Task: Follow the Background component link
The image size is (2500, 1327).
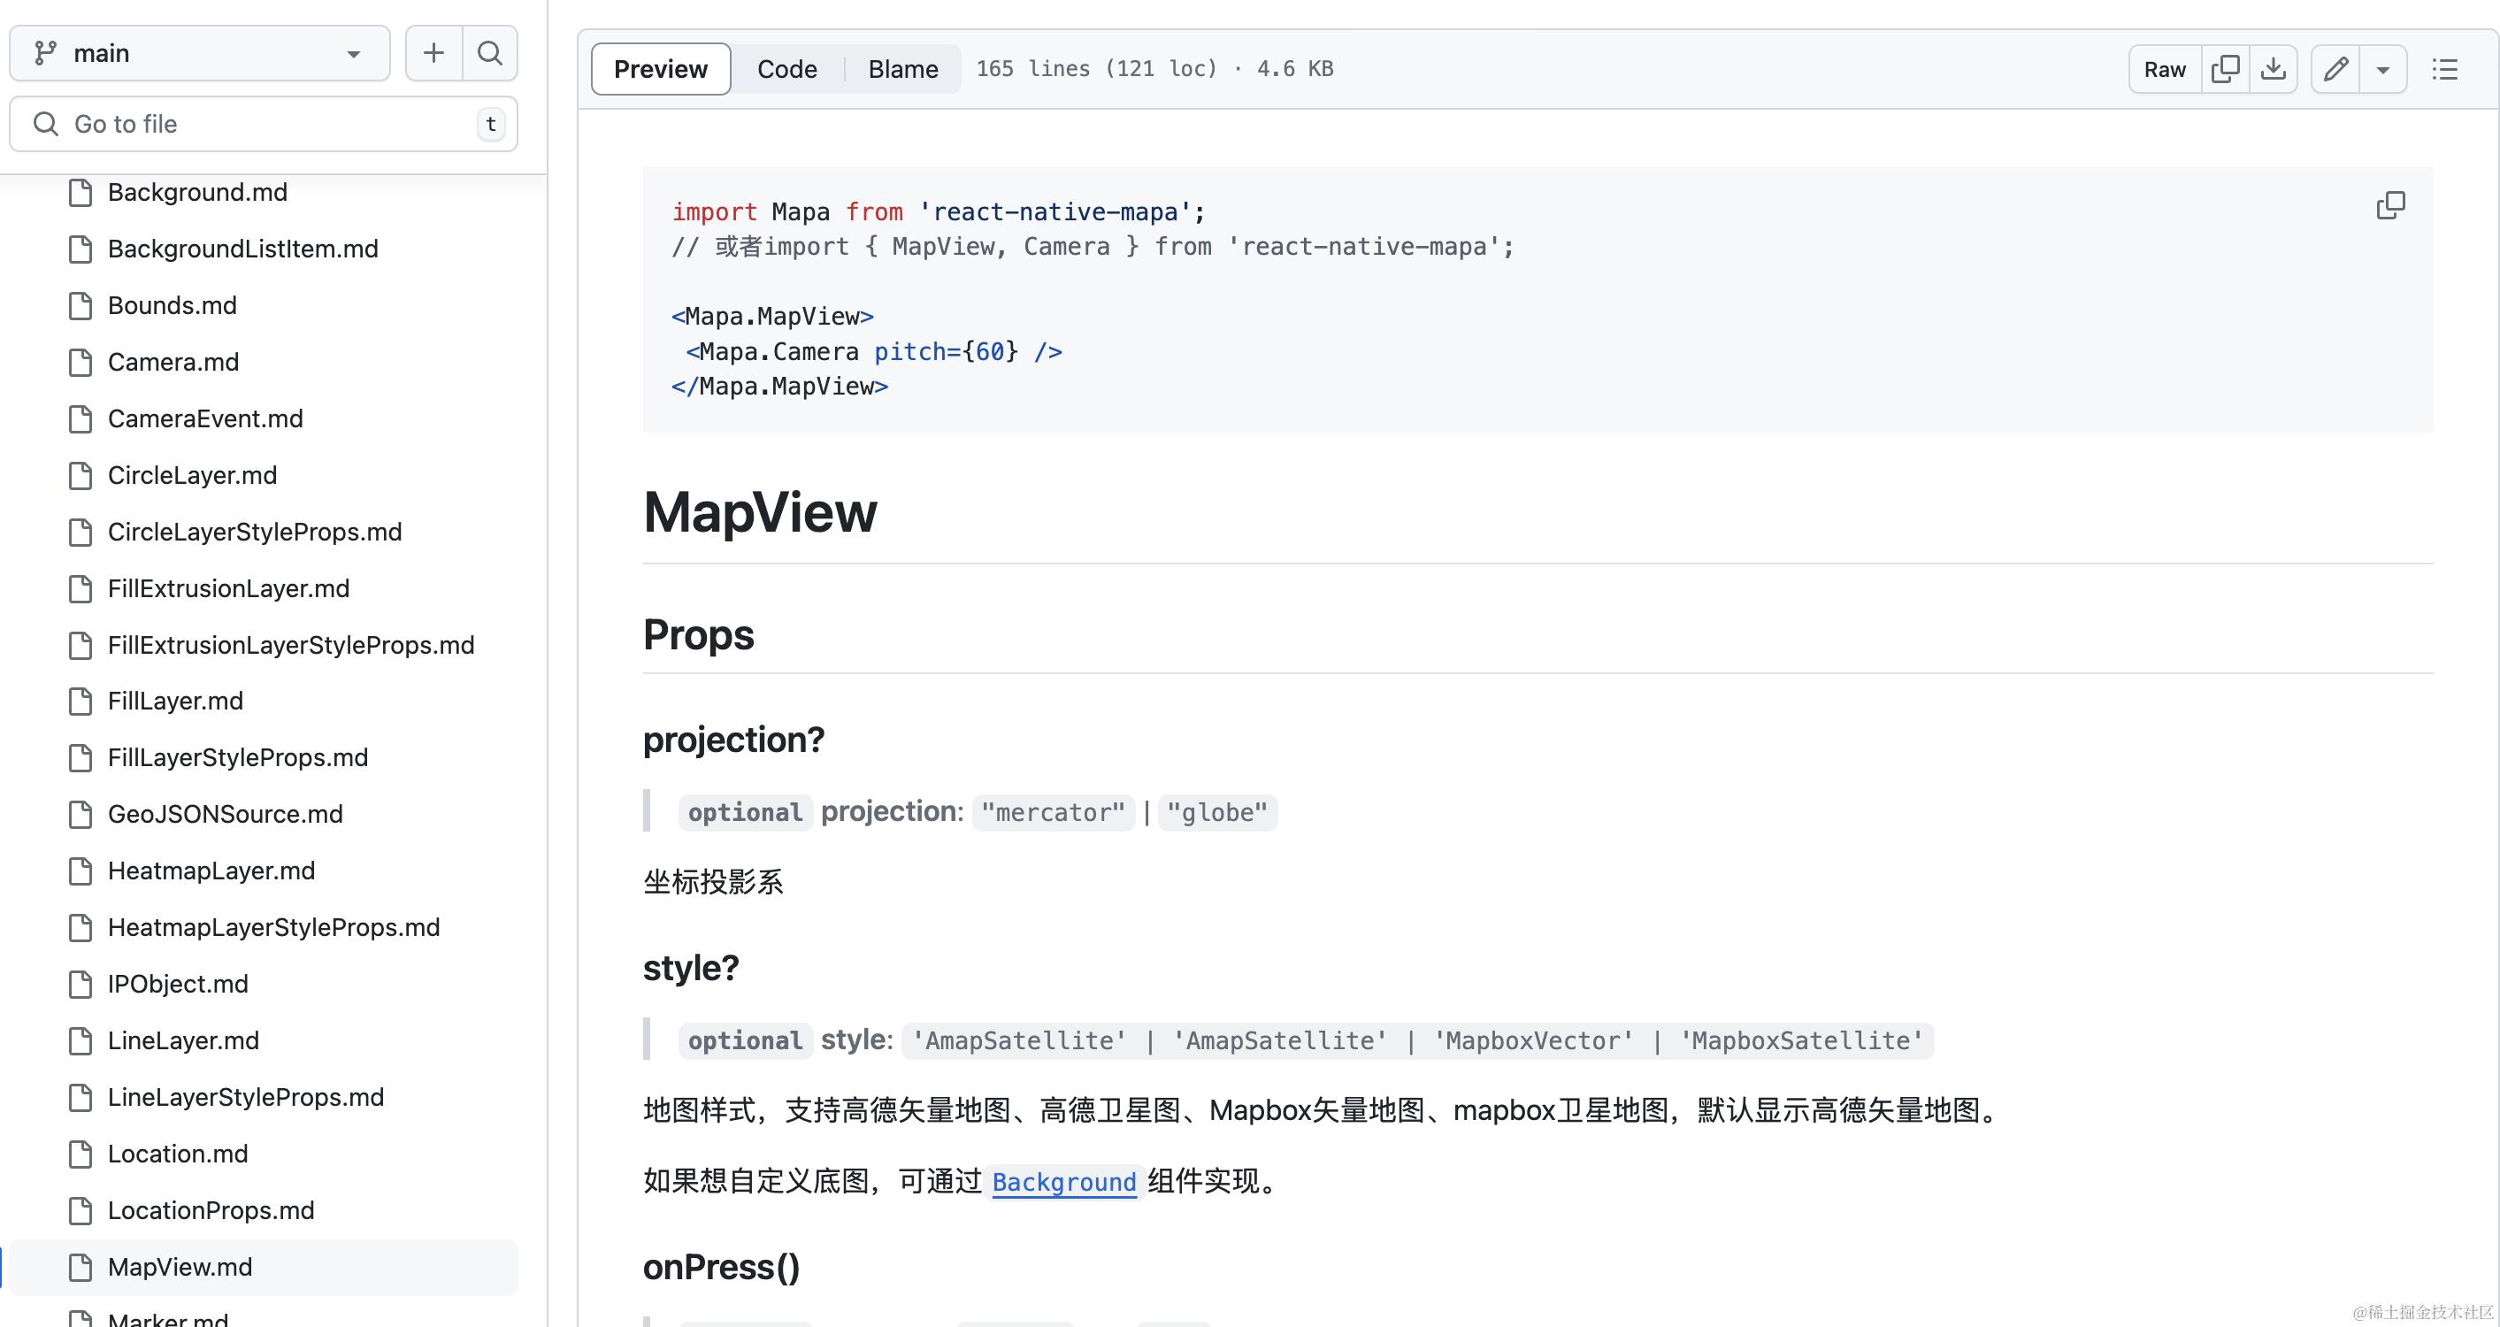Action: (1063, 1181)
